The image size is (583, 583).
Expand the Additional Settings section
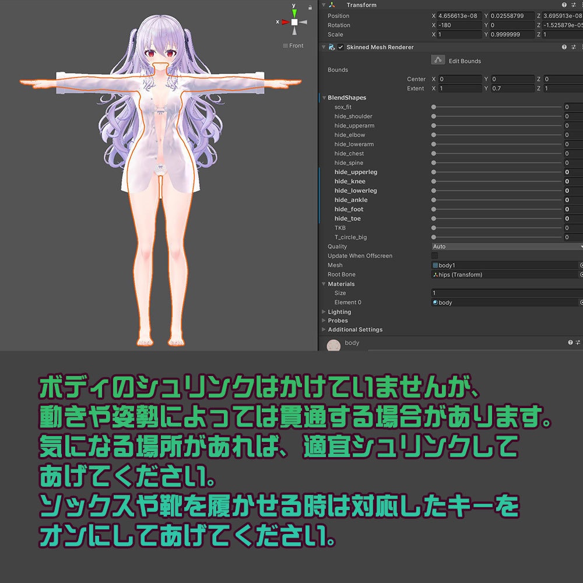324,329
